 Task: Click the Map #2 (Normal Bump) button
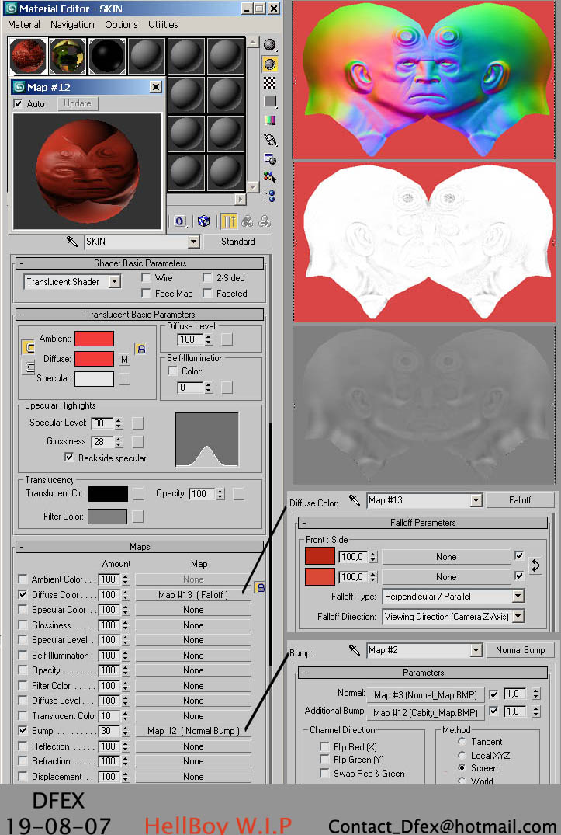pos(193,731)
